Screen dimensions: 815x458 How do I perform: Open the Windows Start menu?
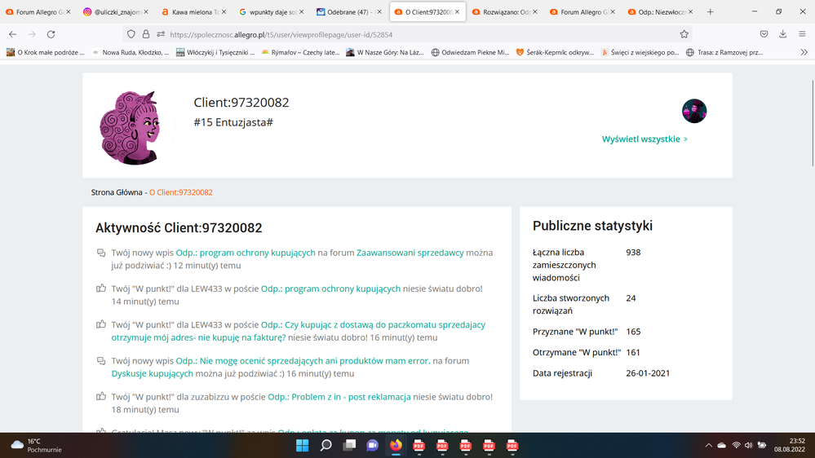303,445
